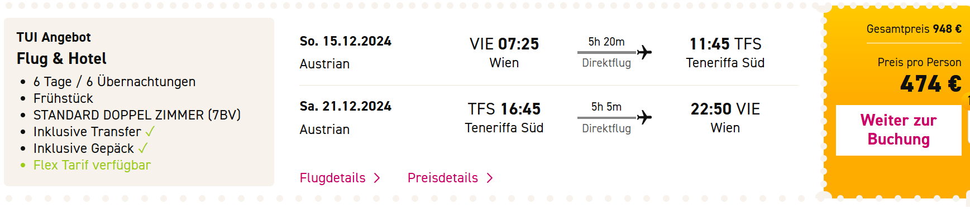970x209 pixels.
Task: Open the Preisdetails link
Action: pos(443,178)
